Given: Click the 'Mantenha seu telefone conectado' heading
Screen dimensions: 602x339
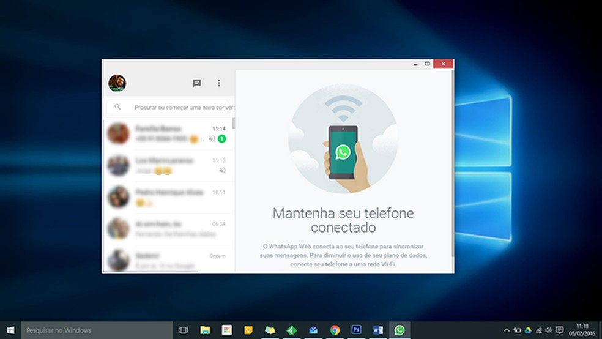Looking at the screenshot, I should tap(343, 220).
